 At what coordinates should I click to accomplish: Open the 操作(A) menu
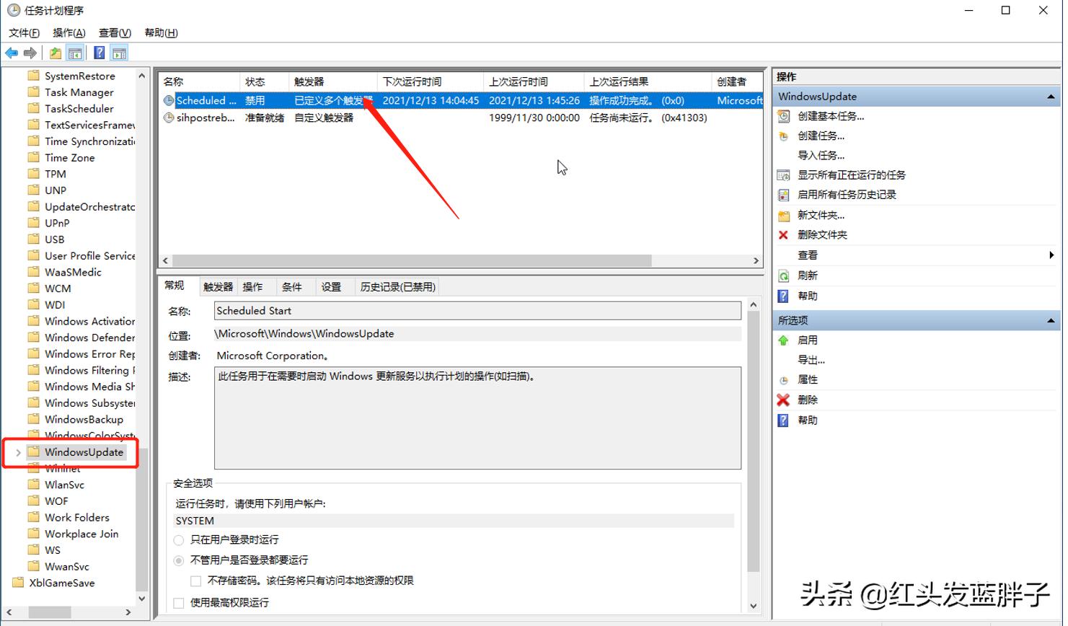point(68,32)
